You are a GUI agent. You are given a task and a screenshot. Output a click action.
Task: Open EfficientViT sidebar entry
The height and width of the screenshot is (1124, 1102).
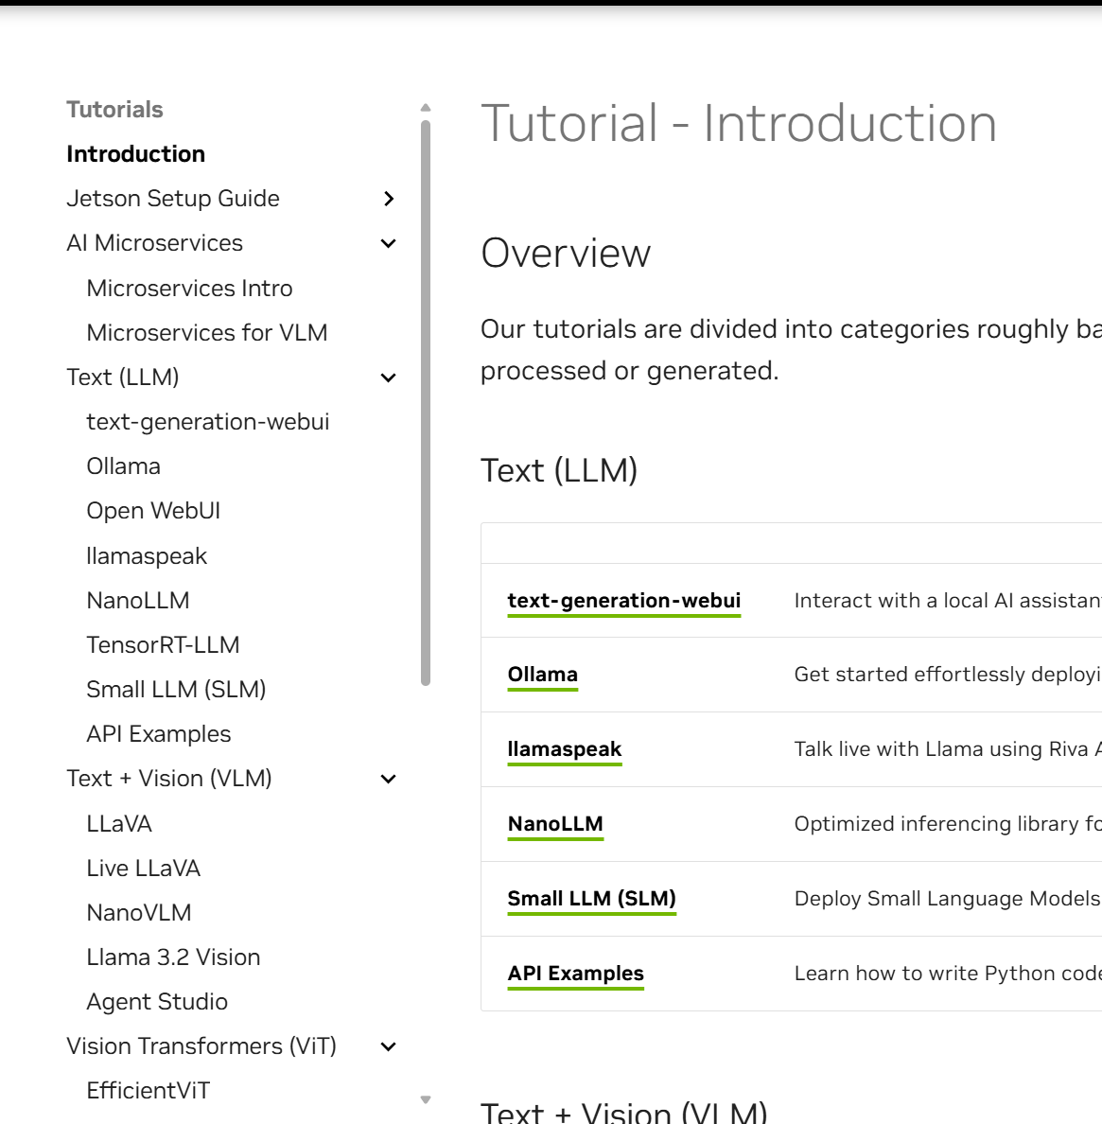pyautogui.click(x=149, y=1091)
